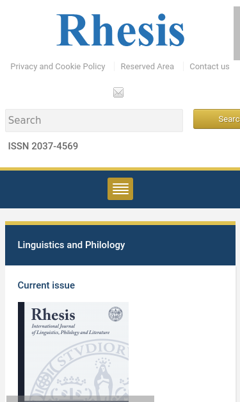The image size is (240, 402).
Task: Open the Contact us page
Action: tap(209, 67)
